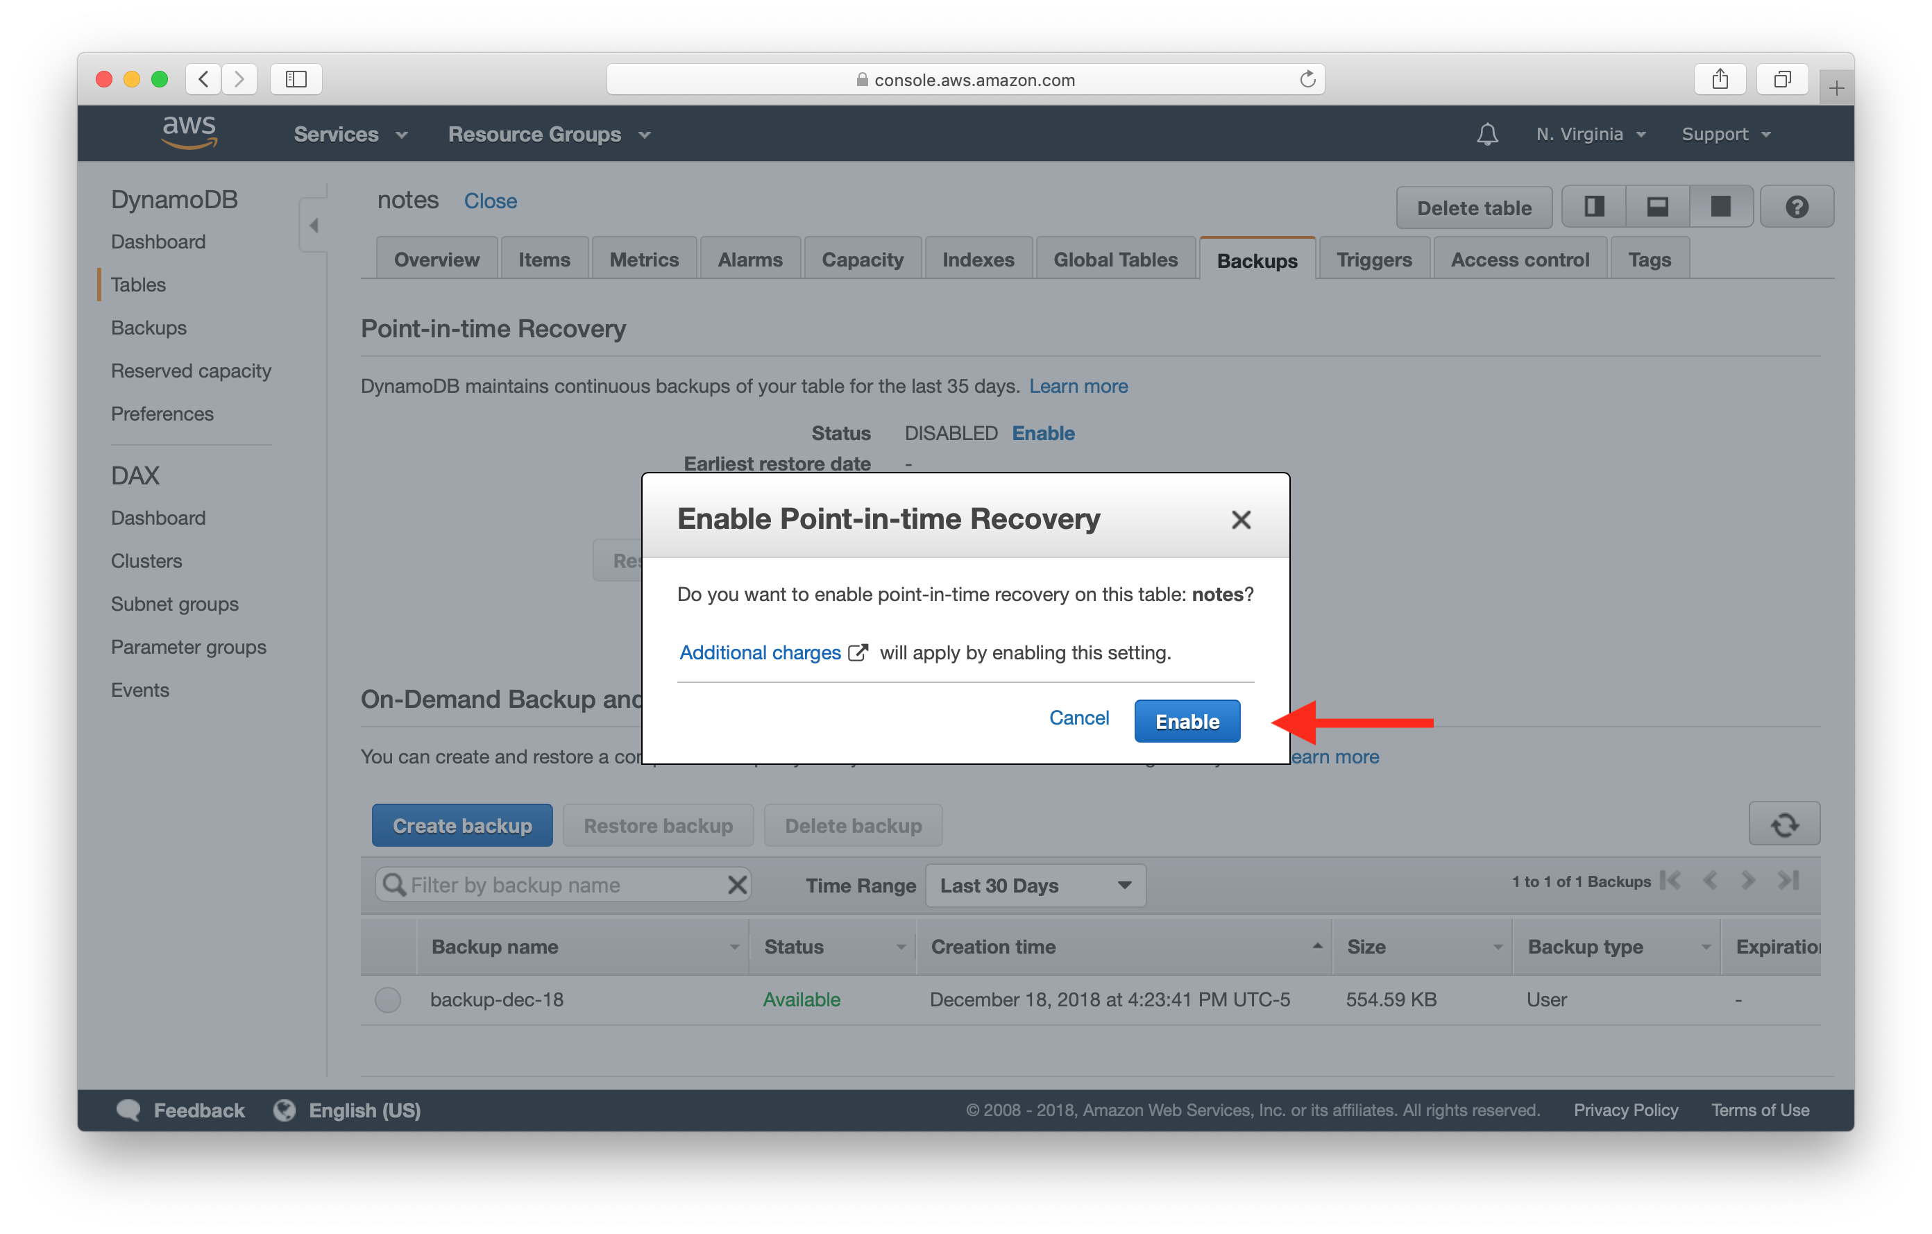Switch to side-by-side split panel view

pos(1593,207)
